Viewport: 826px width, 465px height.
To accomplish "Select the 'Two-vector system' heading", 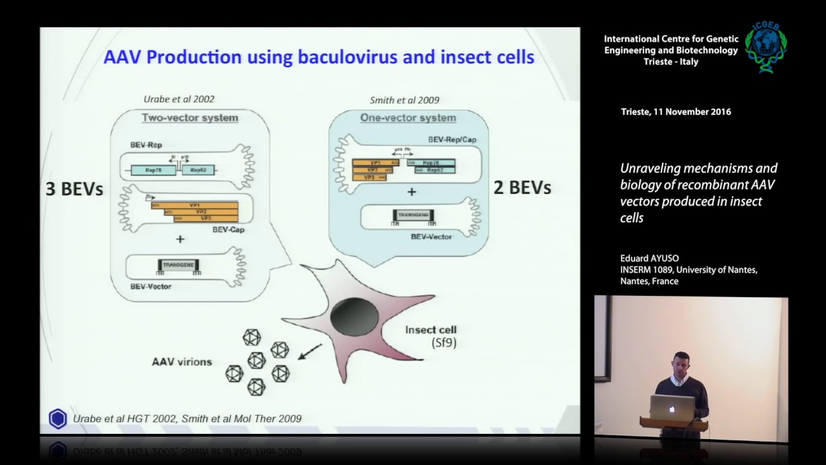I will click(x=190, y=118).
